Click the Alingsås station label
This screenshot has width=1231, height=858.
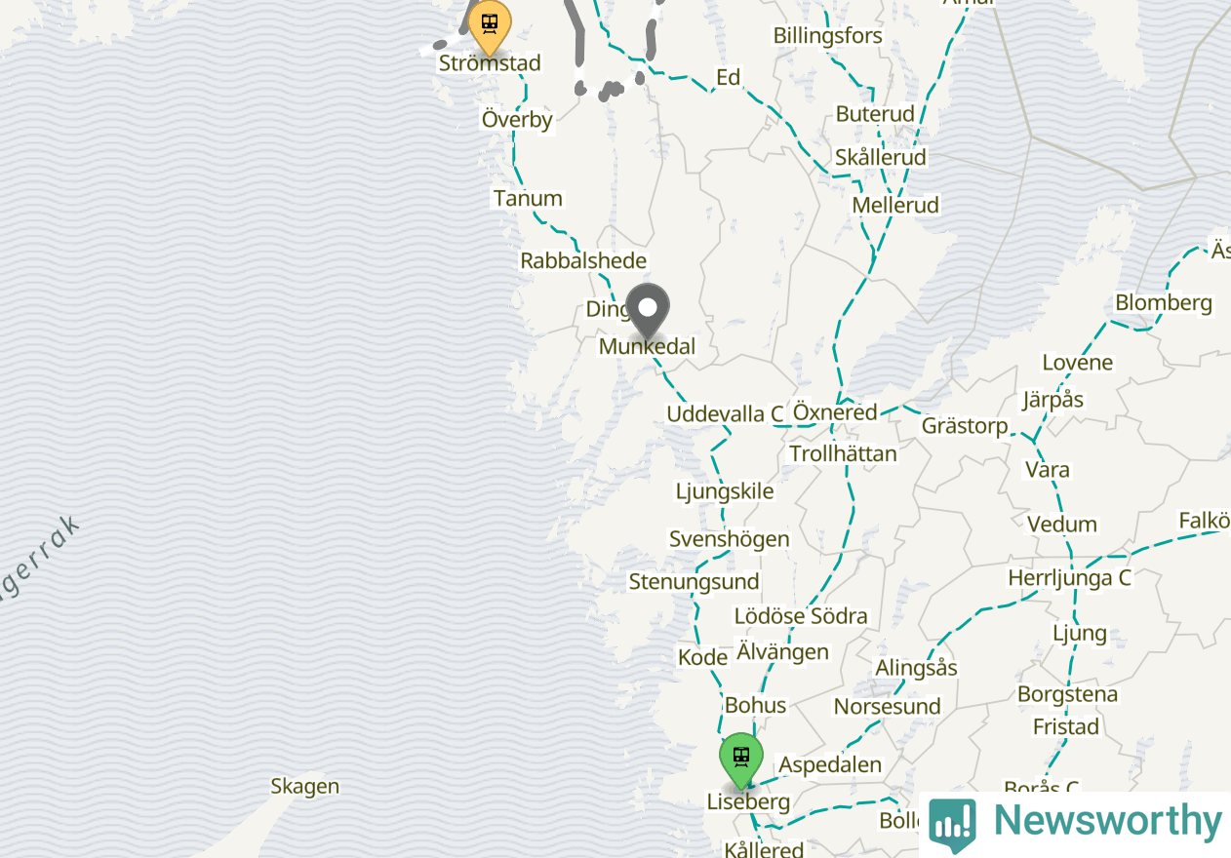coord(916,669)
